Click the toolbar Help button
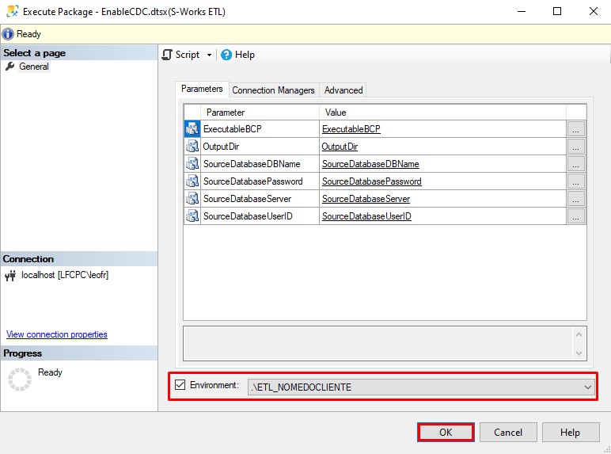This screenshot has height=454, width=611. tap(237, 55)
